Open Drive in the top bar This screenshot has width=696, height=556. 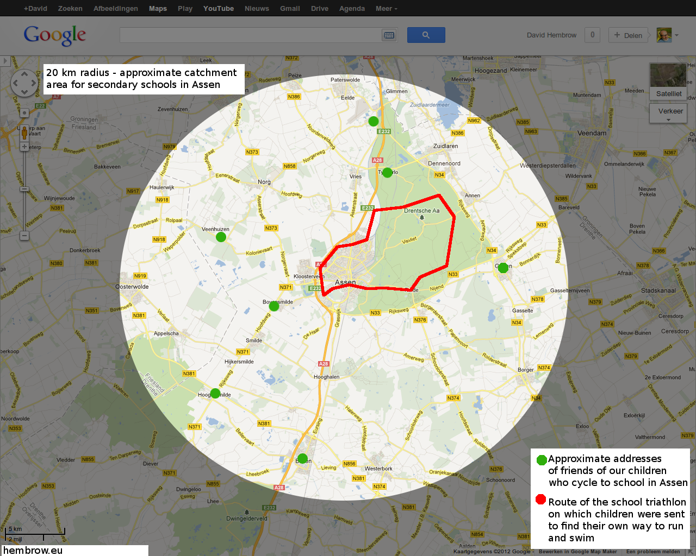(320, 8)
